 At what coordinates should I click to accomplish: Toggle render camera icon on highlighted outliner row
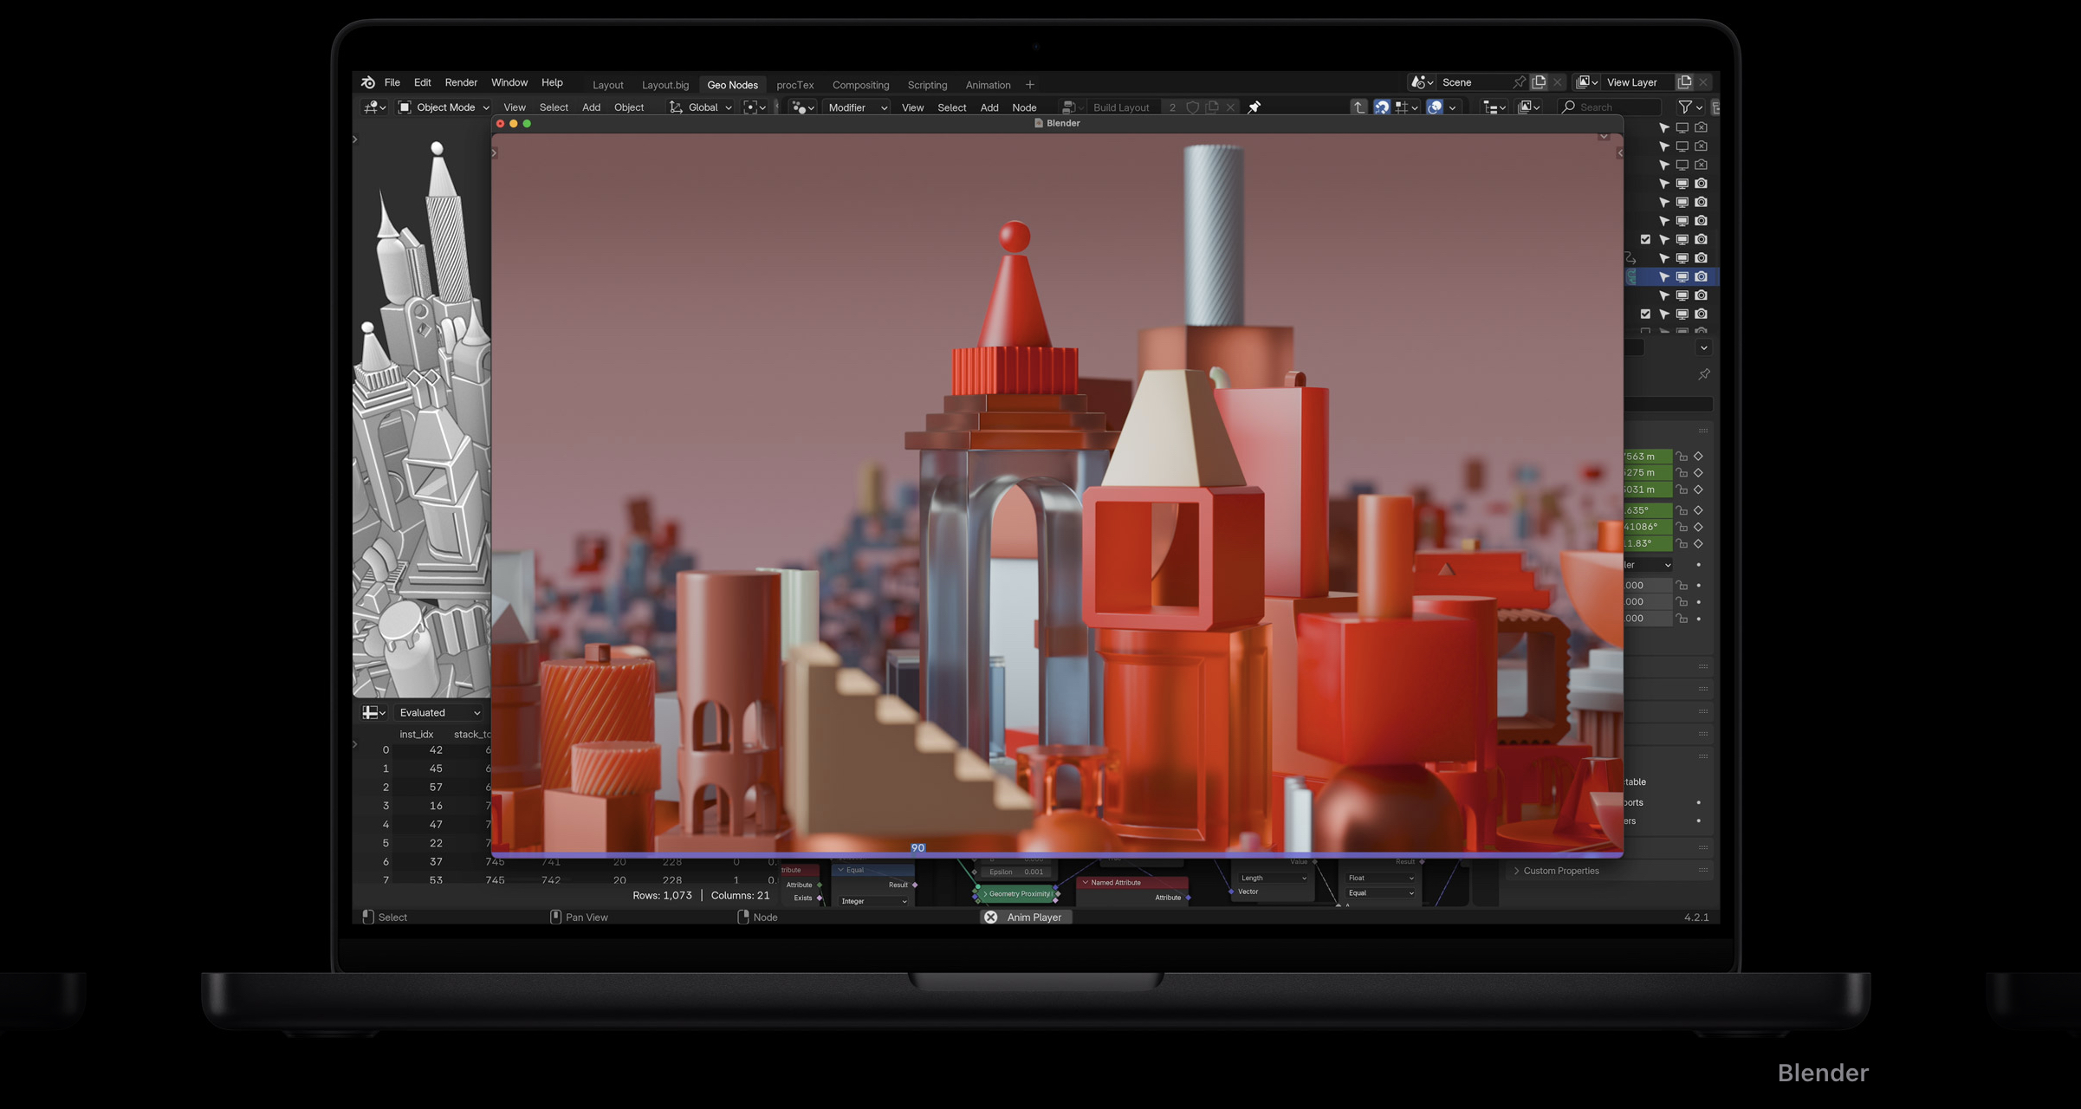pos(1701,276)
